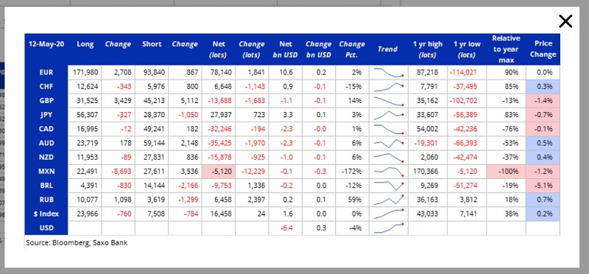
Task: Click the CHF net change -1,143
Action: point(255,86)
